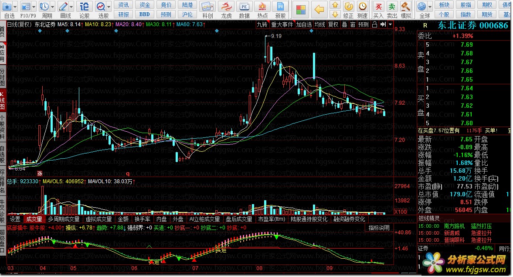The image size is (513, 277).
Task: Click the 指标说明 indicator description button
Action: (x=379, y=228)
